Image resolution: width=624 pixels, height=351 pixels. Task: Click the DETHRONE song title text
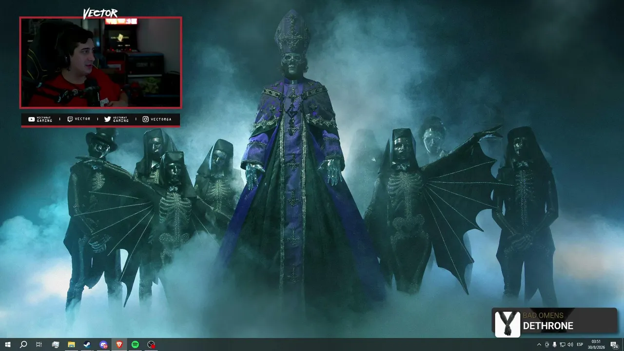pos(548,326)
